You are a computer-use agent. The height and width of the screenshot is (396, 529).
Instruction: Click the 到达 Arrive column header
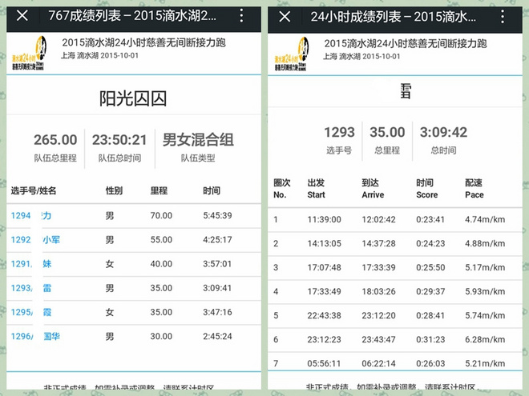373,189
